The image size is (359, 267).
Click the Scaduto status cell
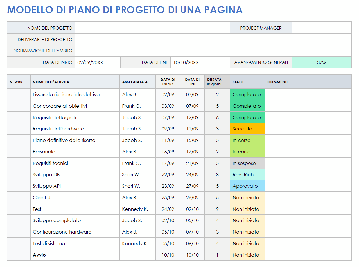click(247, 128)
